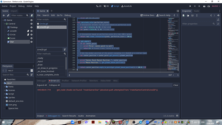222x125 pixels.
Task: Expand bottom panel icon
Action: (x=177, y=116)
